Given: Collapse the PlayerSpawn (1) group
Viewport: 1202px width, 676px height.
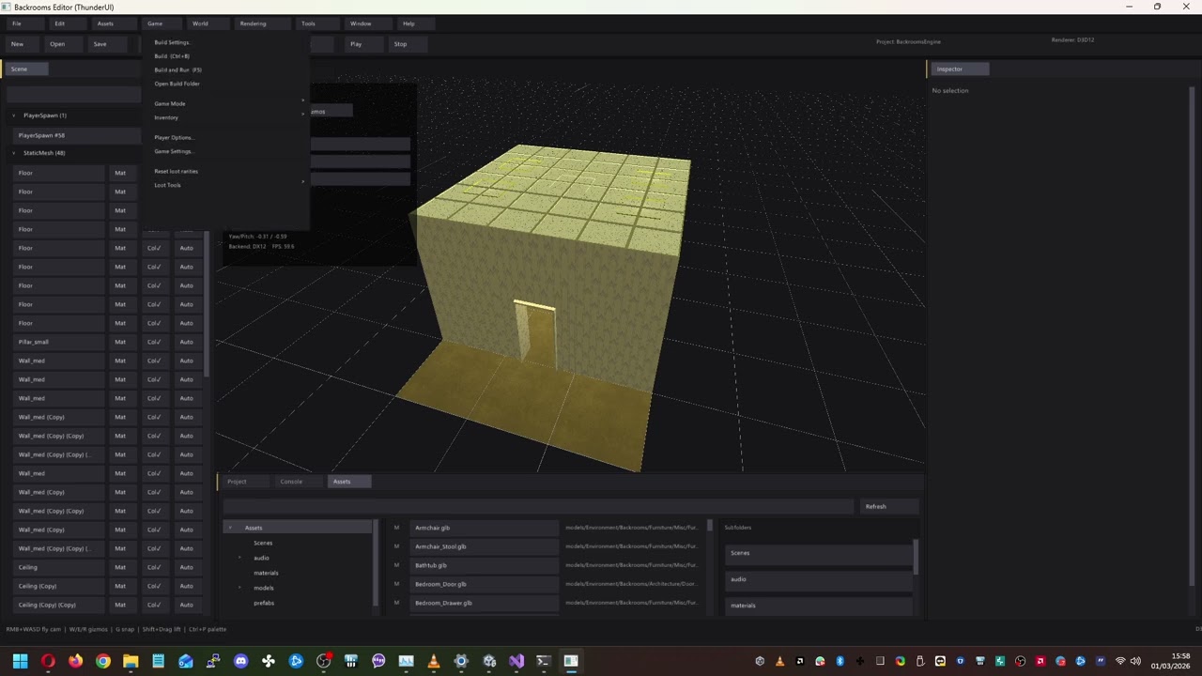Looking at the screenshot, I should pyautogui.click(x=14, y=115).
